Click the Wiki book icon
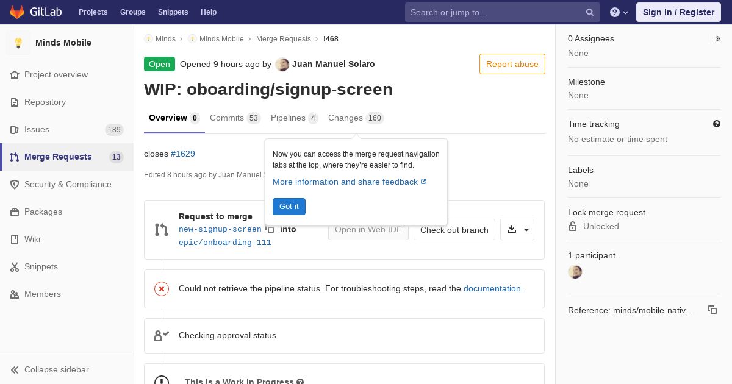The width and height of the screenshot is (732, 384). [x=15, y=240]
